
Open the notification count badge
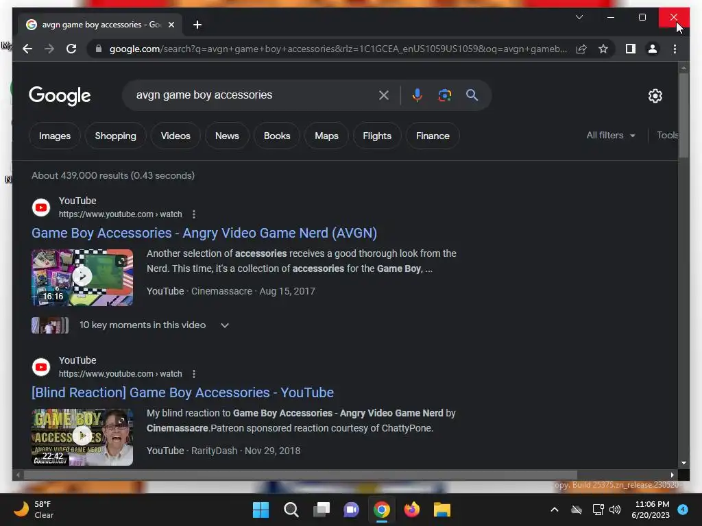pos(683,510)
